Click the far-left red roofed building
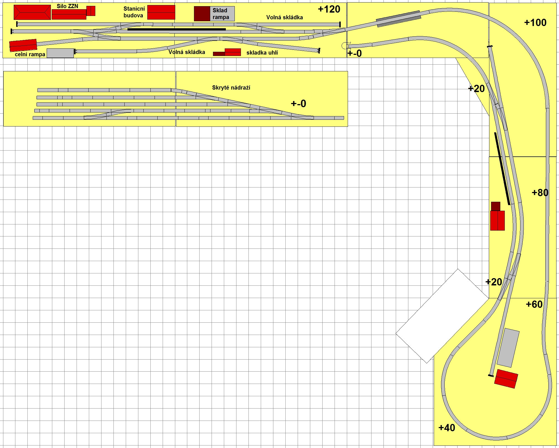 [x=32, y=12]
